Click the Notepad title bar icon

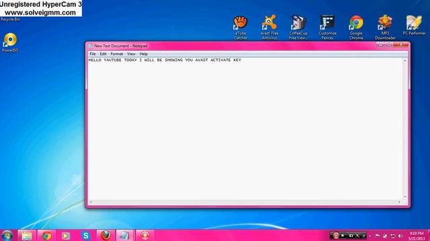(91, 46)
